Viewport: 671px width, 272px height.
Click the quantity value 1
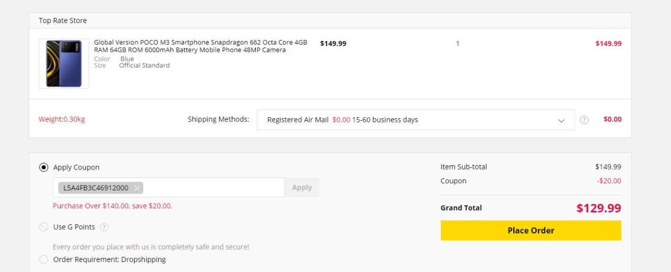458,43
